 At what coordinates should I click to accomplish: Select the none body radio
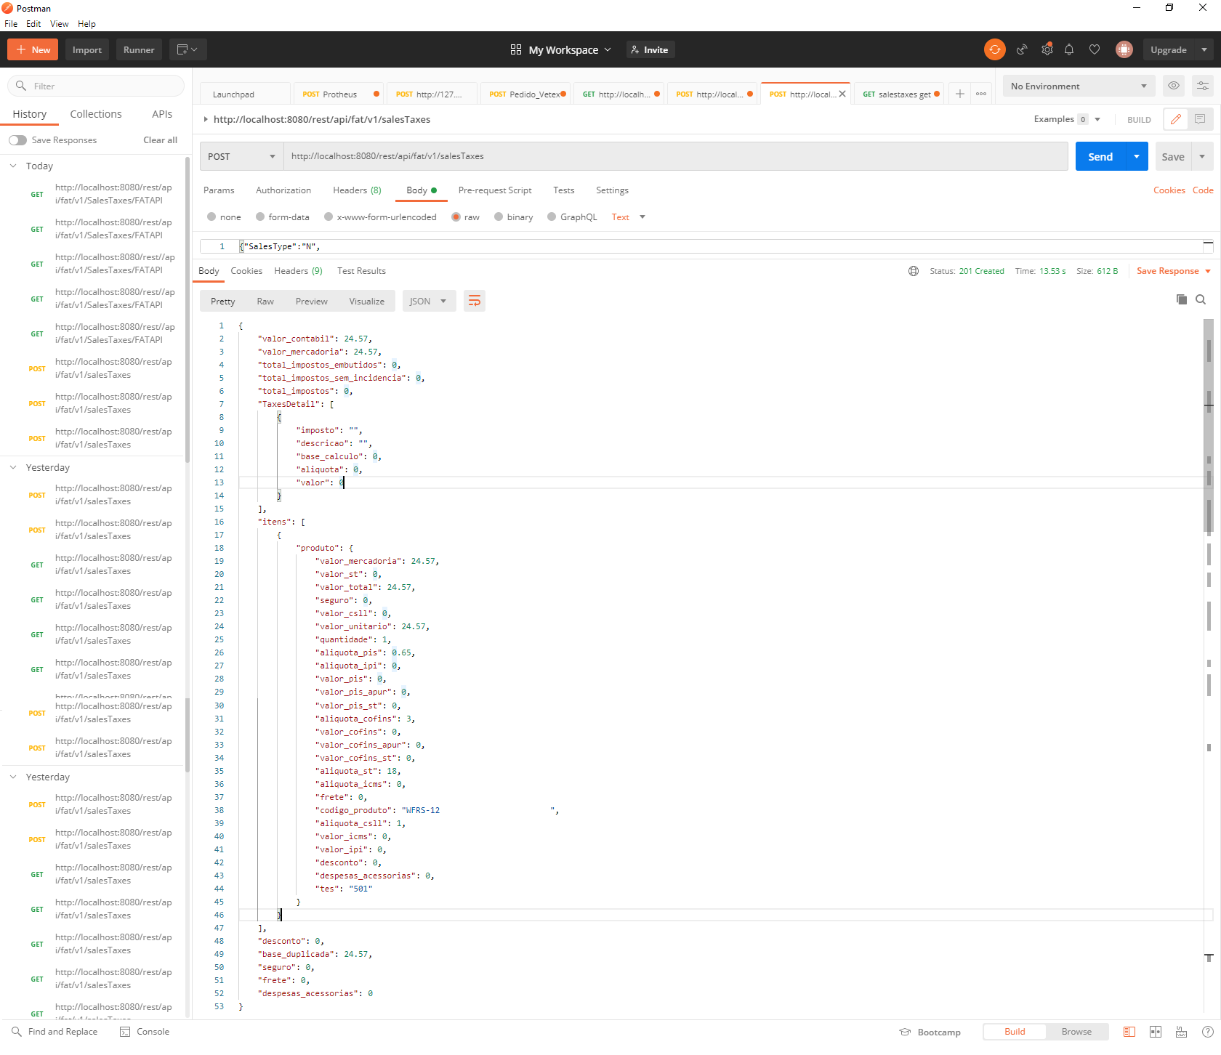click(211, 217)
